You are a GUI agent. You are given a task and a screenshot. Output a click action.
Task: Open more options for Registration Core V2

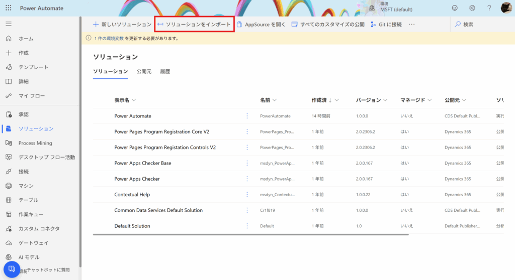click(247, 132)
